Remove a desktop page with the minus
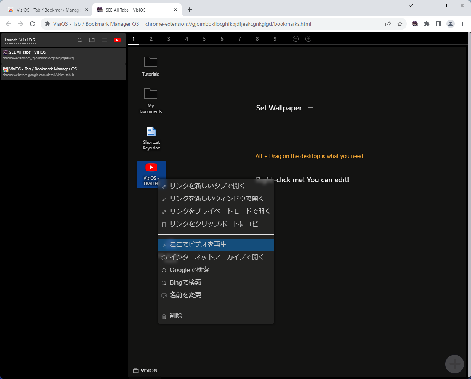471x379 pixels. (295, 38)
